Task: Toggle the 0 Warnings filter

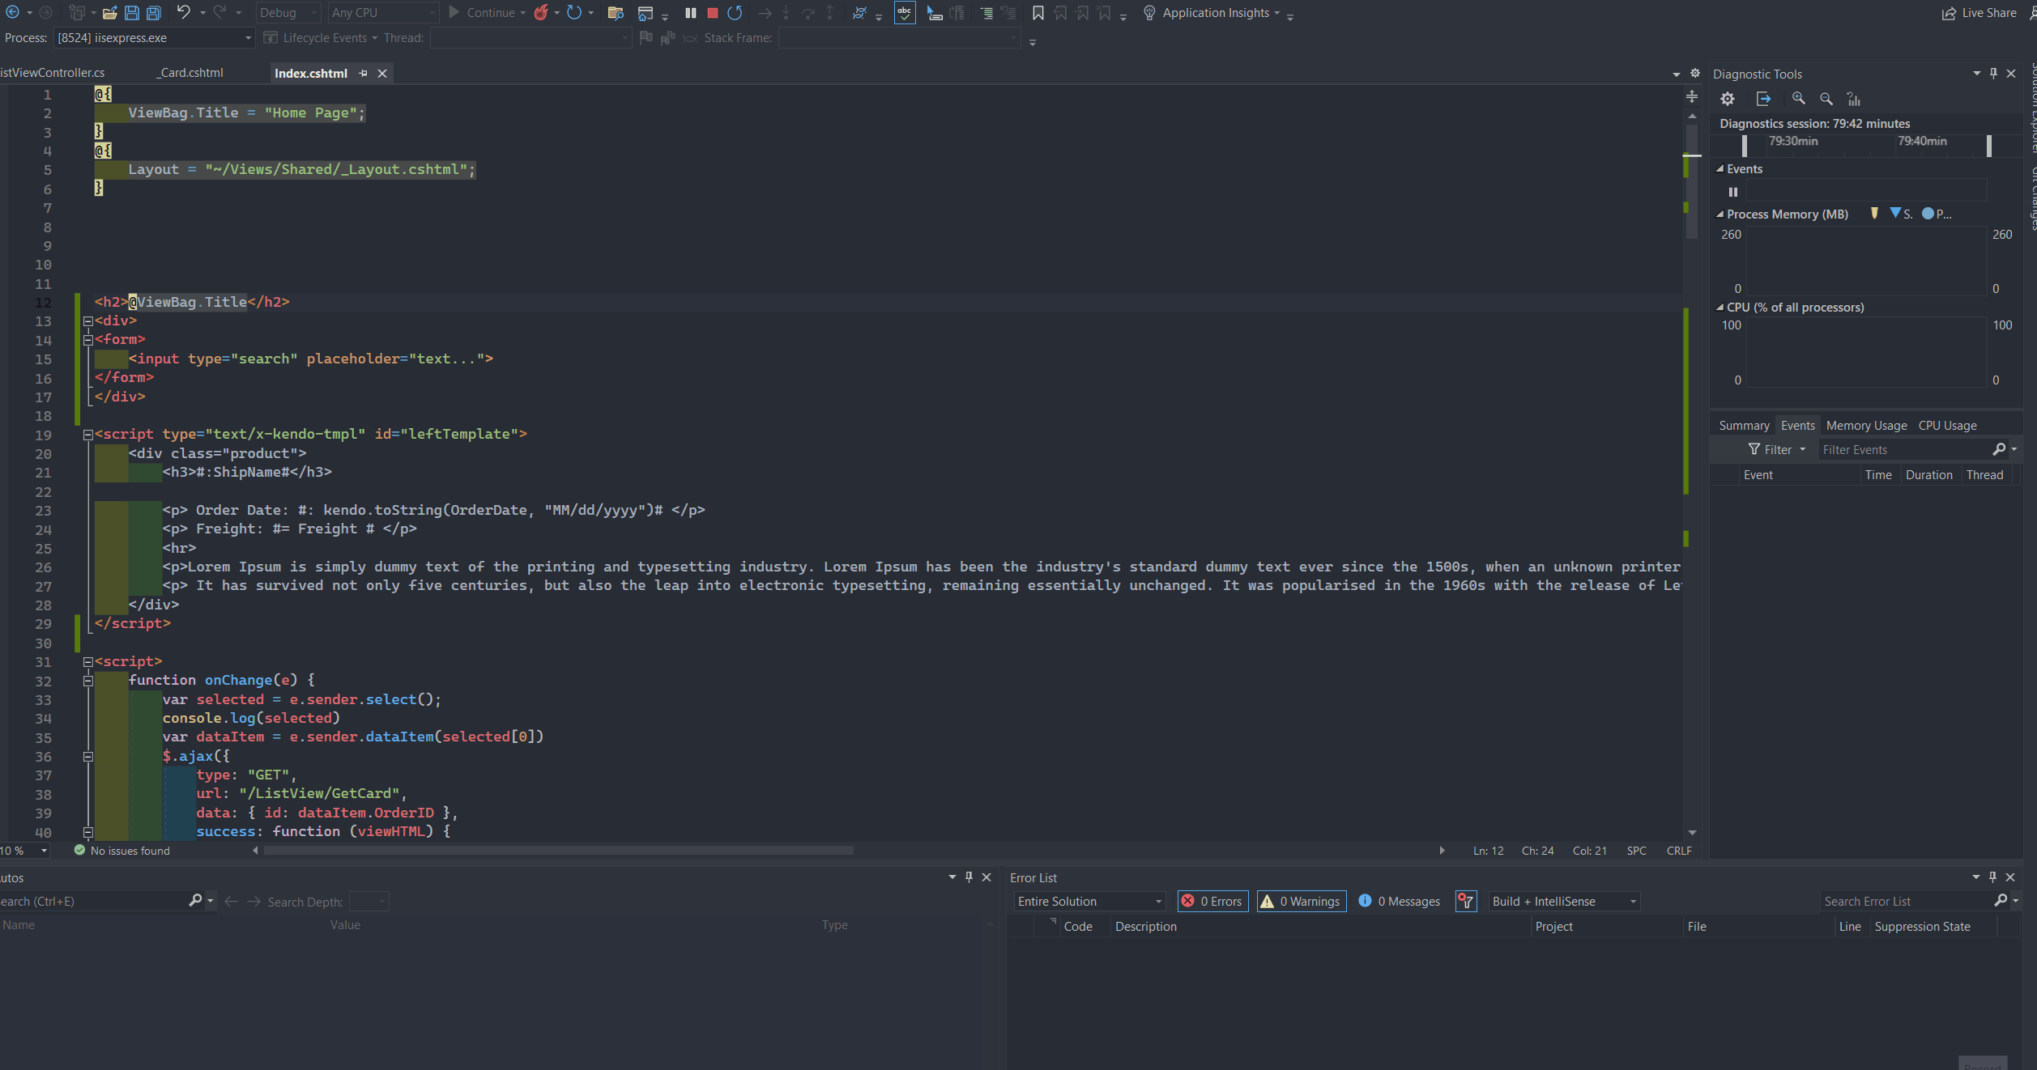Action: pyautogui.click(x=1302, y=901)
